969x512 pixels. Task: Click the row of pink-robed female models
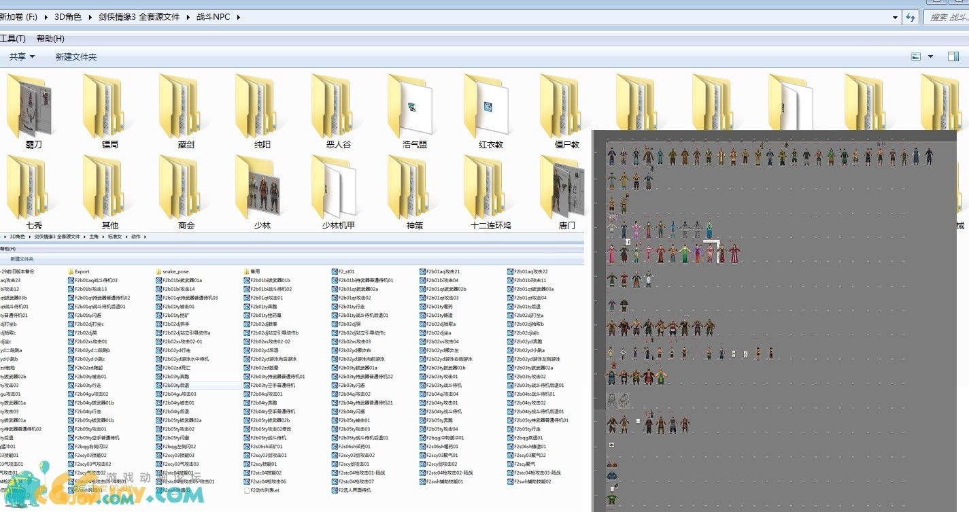coord(673,254)
